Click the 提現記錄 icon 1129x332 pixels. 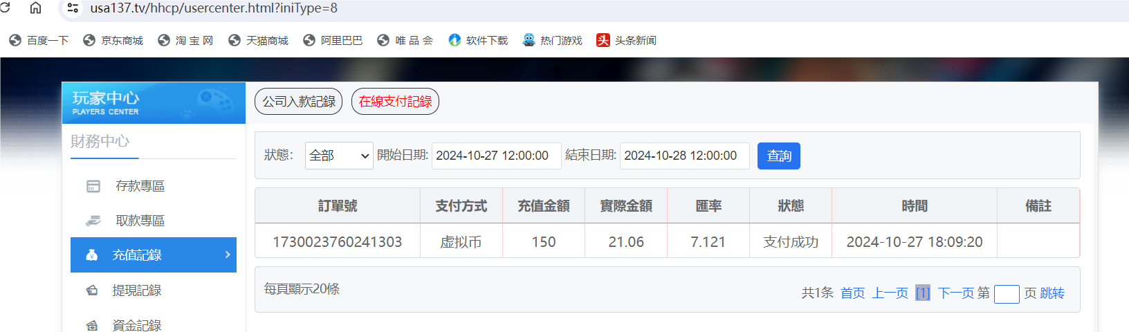click(x=91, y=290)
